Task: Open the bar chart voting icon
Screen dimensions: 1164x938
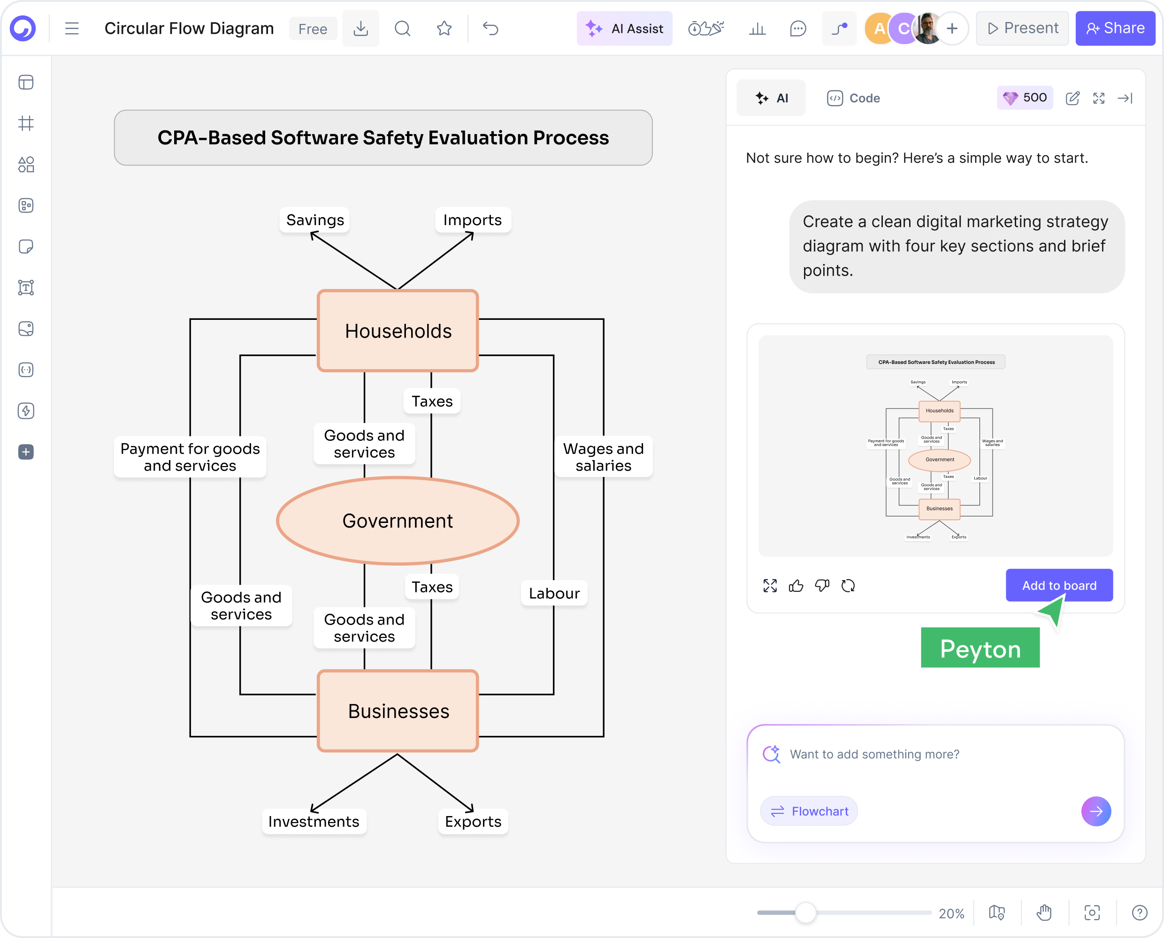Action: 757,29
